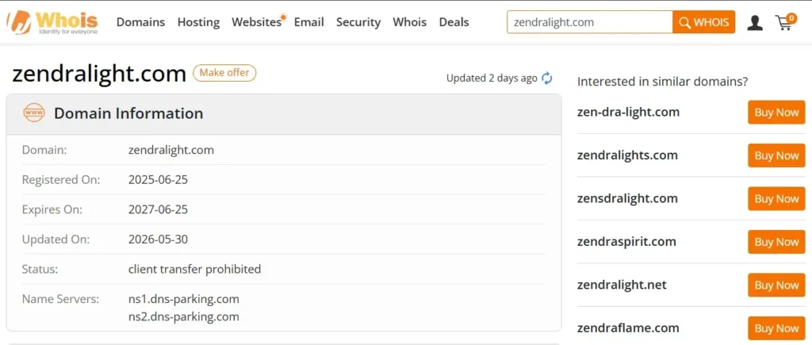Click the Interested in similar domains heading
Screen dimensions: 812x345
[662, 82]
